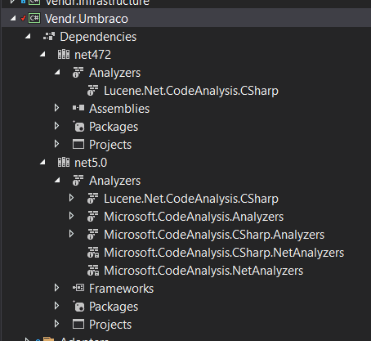Expand Microsoft.CodeAnalysis.CSharp.Analyzers node
The image size is (371, 341).
71,234
